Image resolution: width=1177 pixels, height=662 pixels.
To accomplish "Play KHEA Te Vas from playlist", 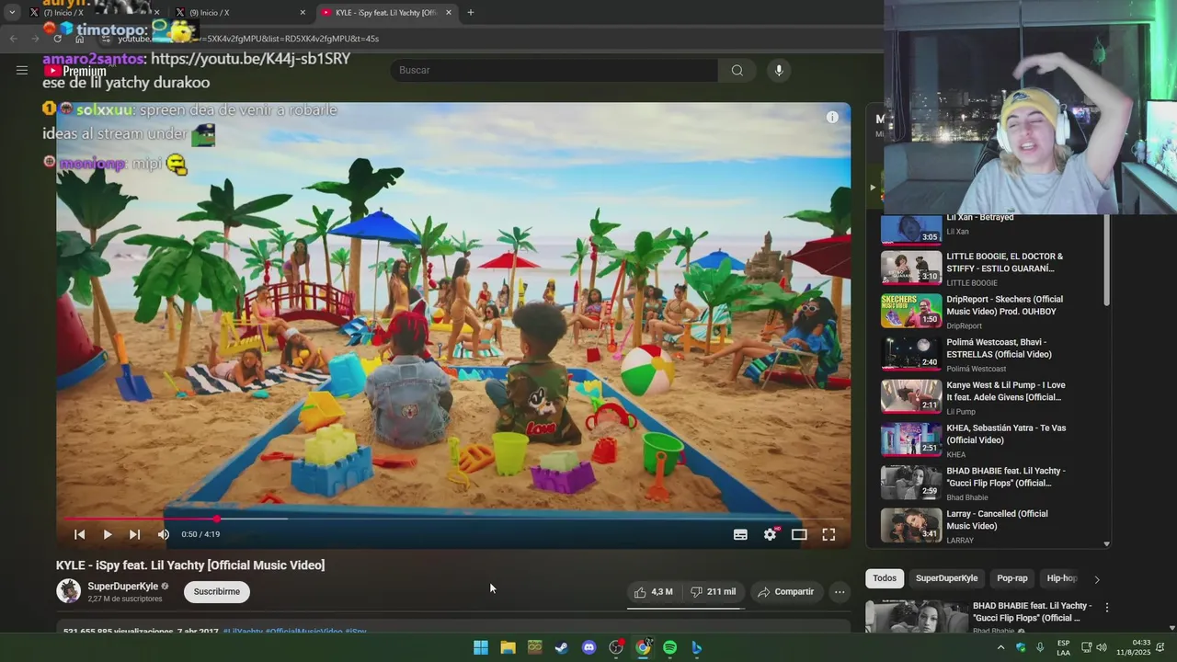I will pyautogui.click(x=993, y=440).
